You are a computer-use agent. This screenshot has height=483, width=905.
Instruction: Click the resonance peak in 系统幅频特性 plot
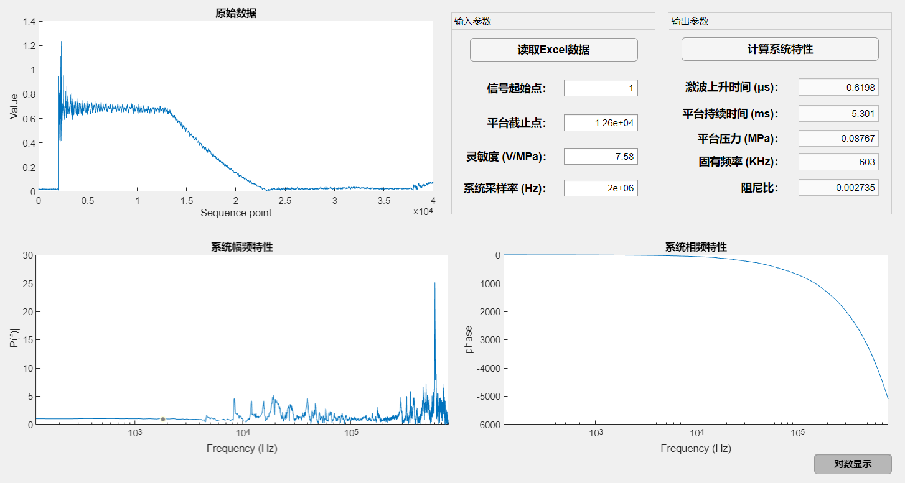pyautogui.click(x=434, y=283)
